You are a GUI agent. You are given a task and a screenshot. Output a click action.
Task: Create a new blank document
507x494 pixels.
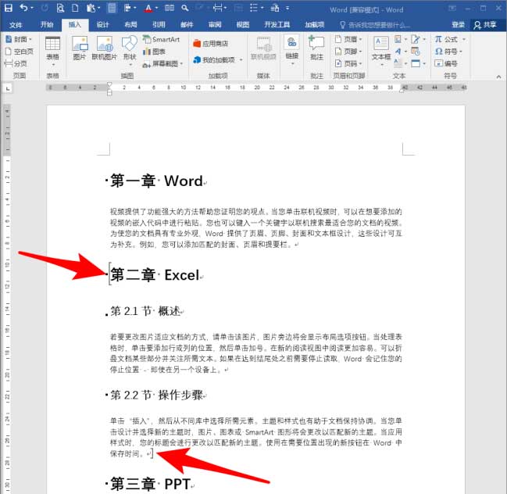point(75,8)
